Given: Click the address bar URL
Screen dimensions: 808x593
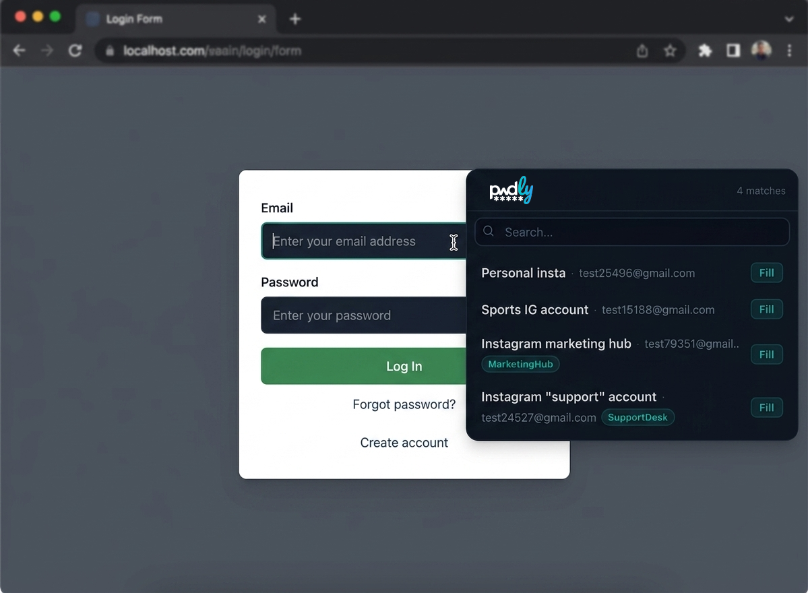Looking at the screenshot, I should (x=212, y=51).
